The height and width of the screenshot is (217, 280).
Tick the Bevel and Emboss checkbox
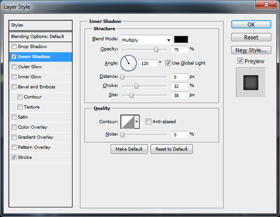click(x=14, y=87)
